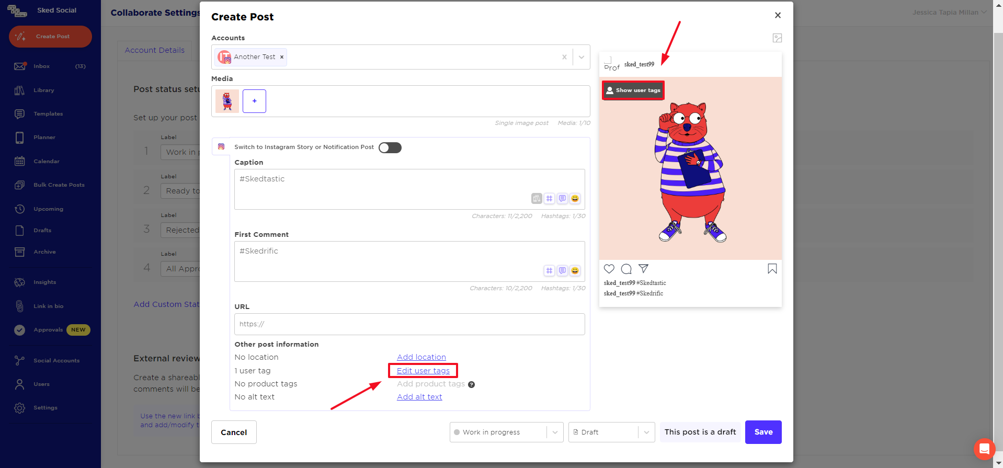Image resolution: width=1003 pixels, height=468 pixels.
Task: Remove the Another Test account chip
Action: [282, 57]
